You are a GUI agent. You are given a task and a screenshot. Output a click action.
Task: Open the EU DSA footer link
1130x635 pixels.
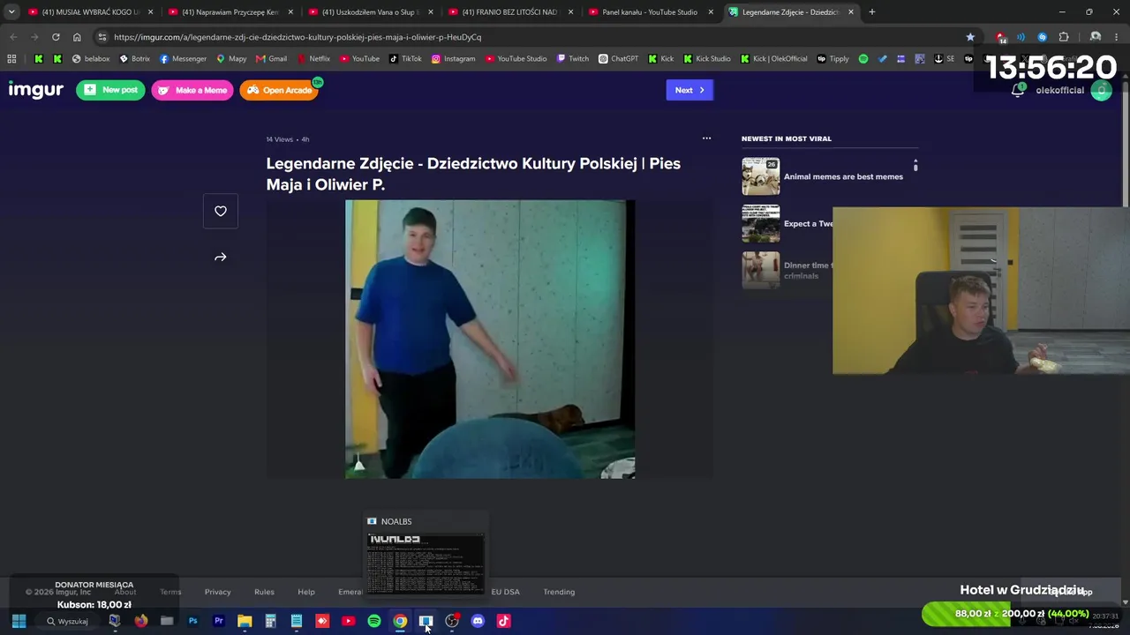coord(505,592)
